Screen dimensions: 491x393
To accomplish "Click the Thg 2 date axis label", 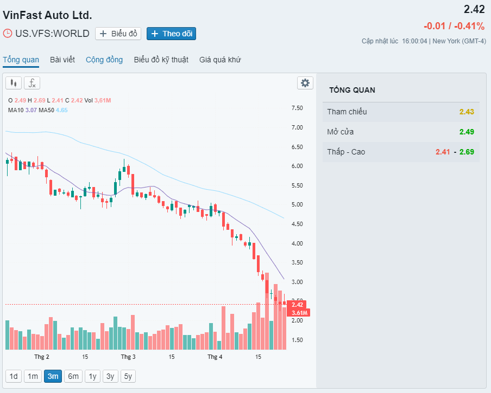I will pyautogui.click(x=42, y=357).
